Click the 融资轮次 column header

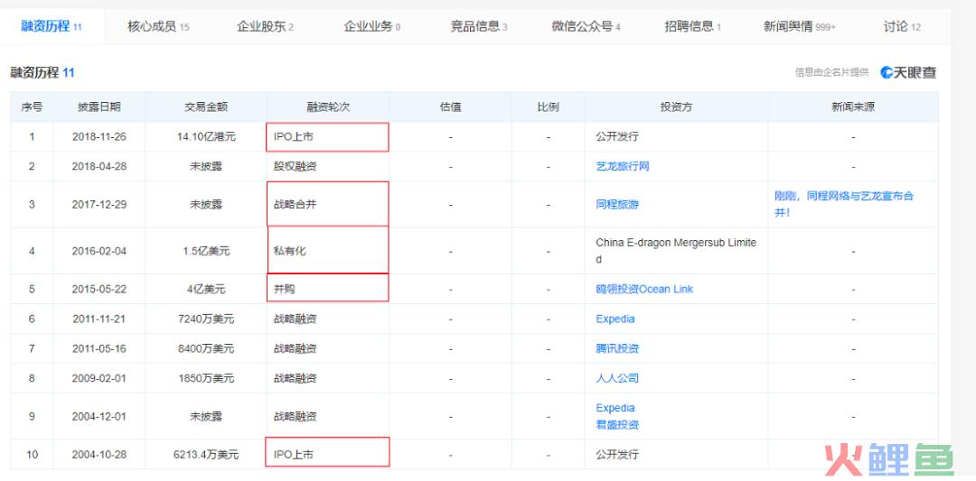(x=328, y=106)
